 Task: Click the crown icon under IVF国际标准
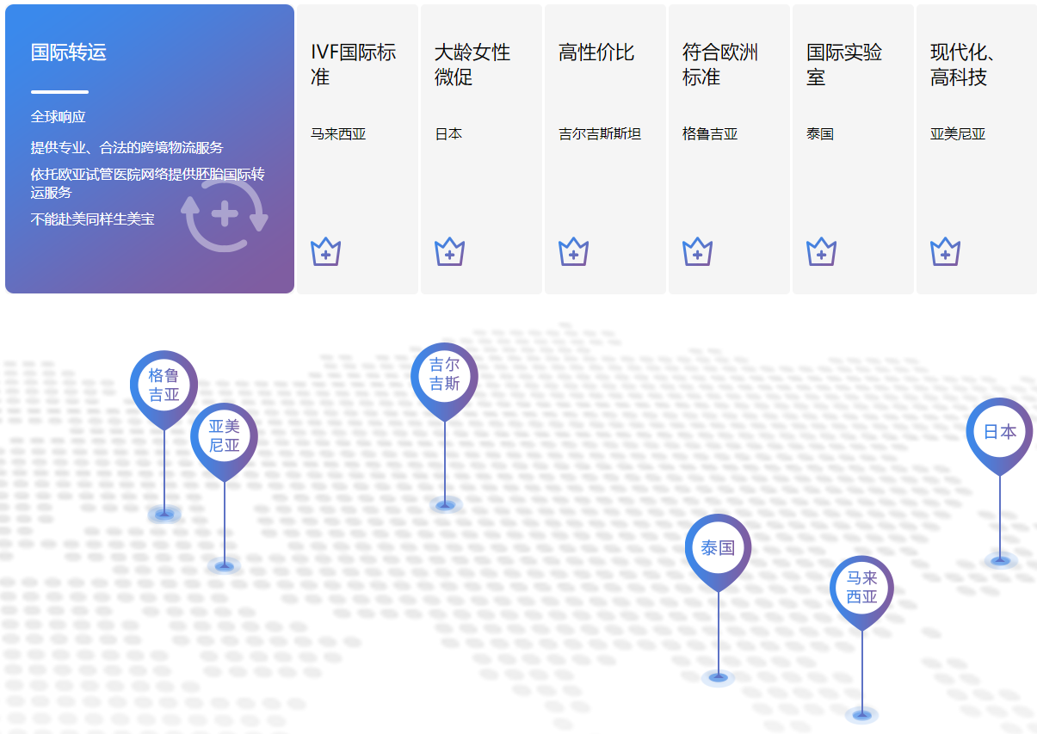point(324,251)
